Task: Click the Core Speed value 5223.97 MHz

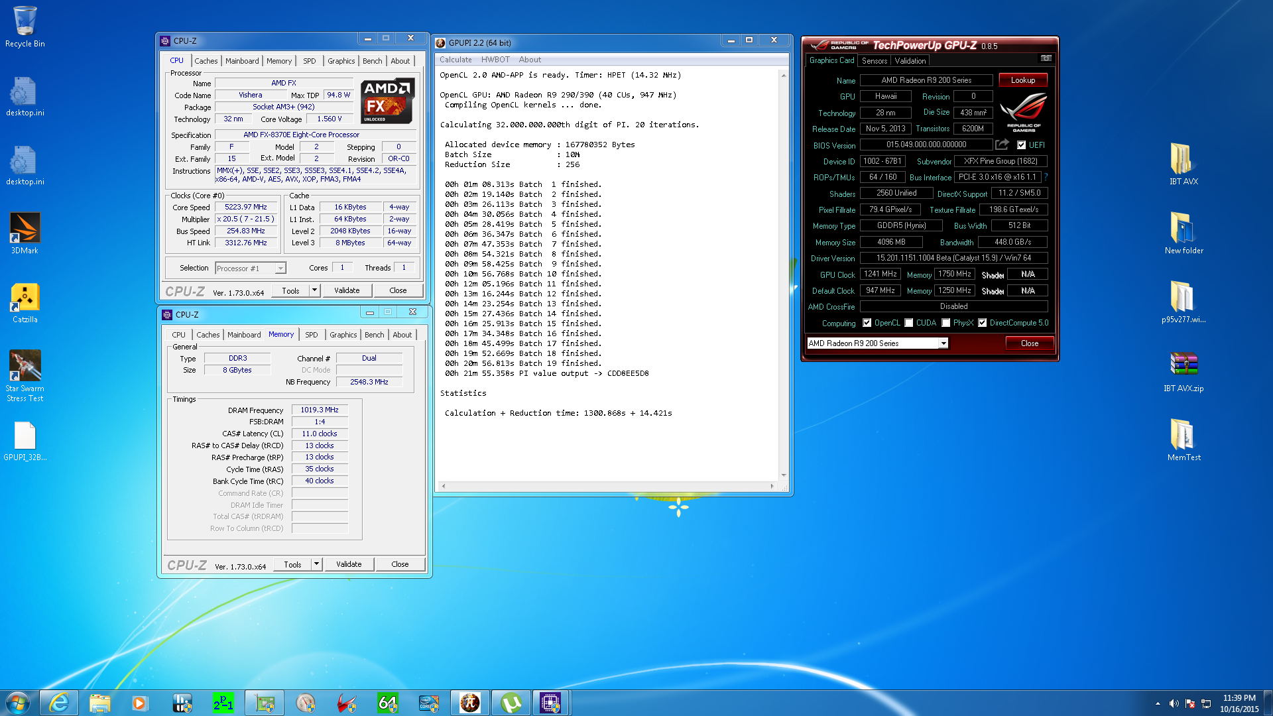Action: (x=246, y=208)
